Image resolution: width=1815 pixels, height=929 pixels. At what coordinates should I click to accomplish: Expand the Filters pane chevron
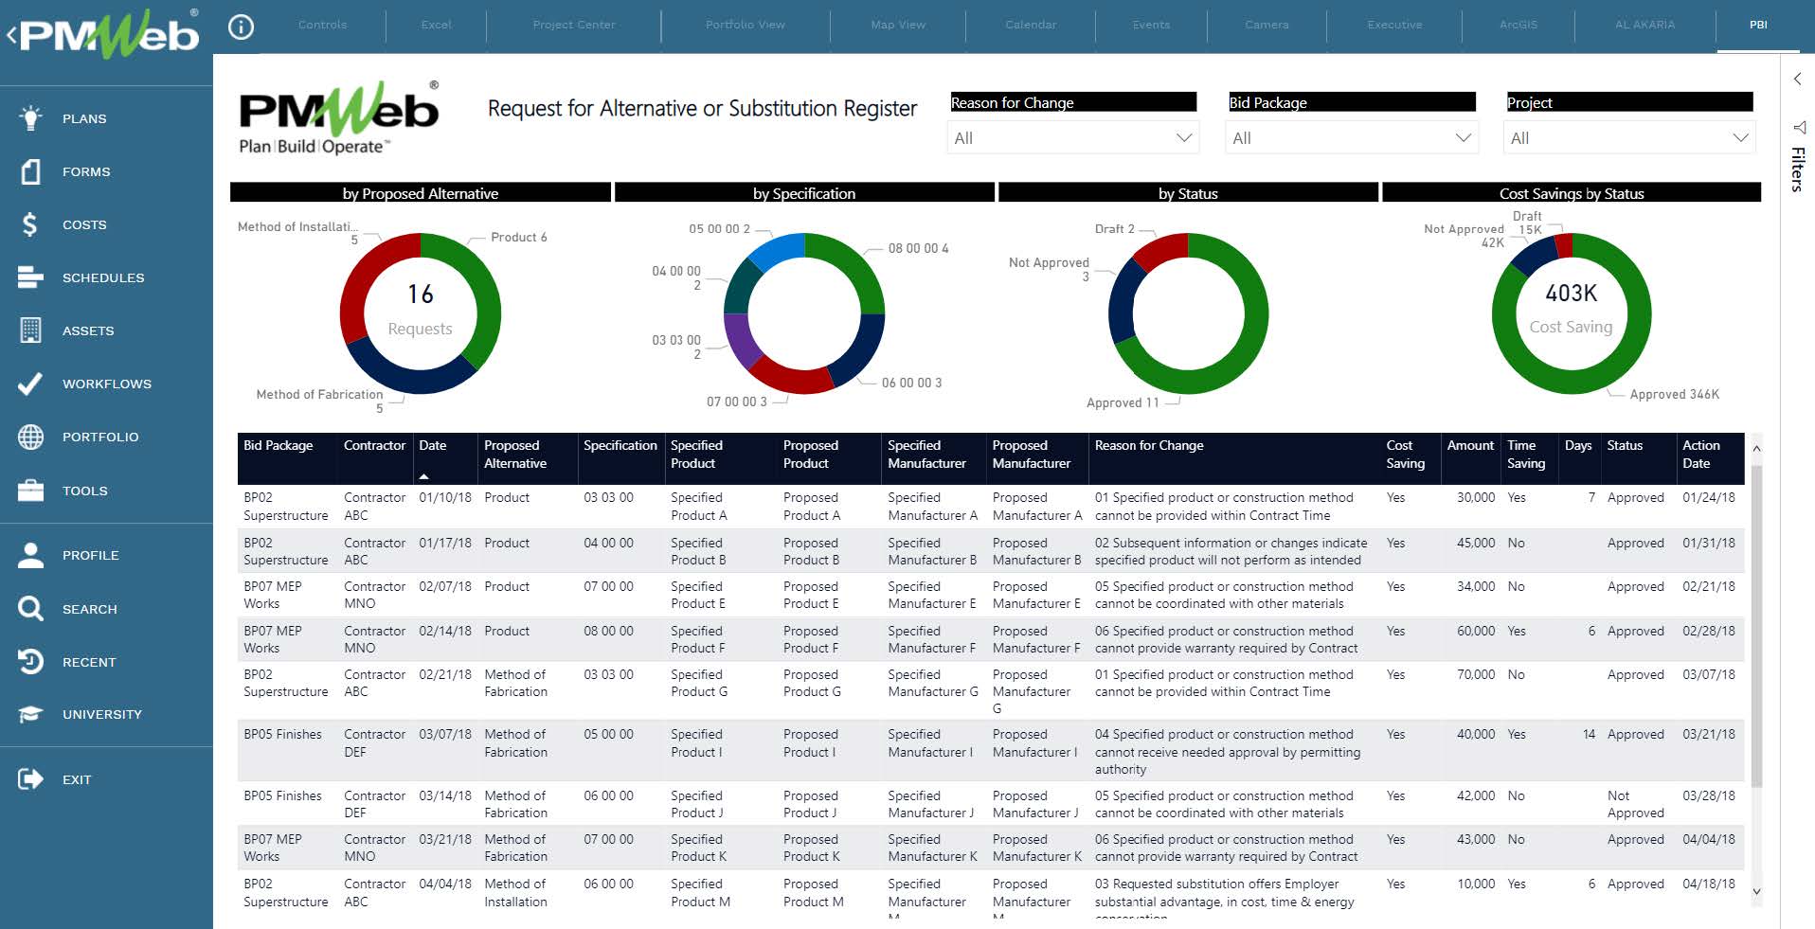1797,80
